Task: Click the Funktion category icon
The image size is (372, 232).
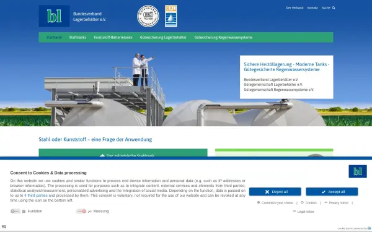Action: tap(24, 211)
